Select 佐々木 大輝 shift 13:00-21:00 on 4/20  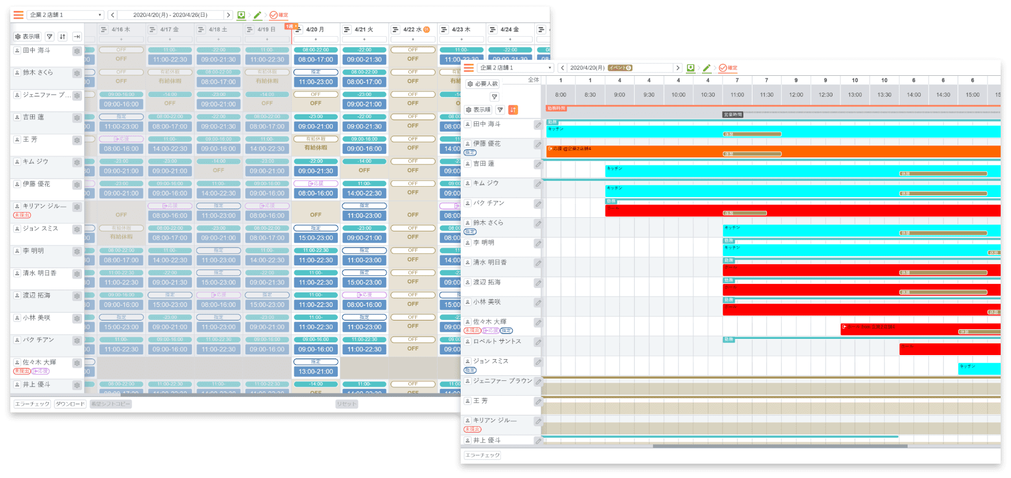pos(315,371)
